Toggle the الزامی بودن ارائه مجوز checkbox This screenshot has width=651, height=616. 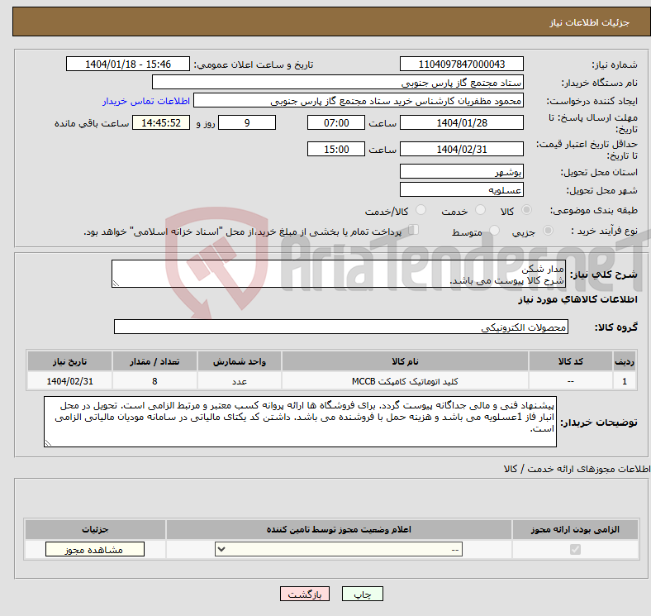(x=576, y=550)
